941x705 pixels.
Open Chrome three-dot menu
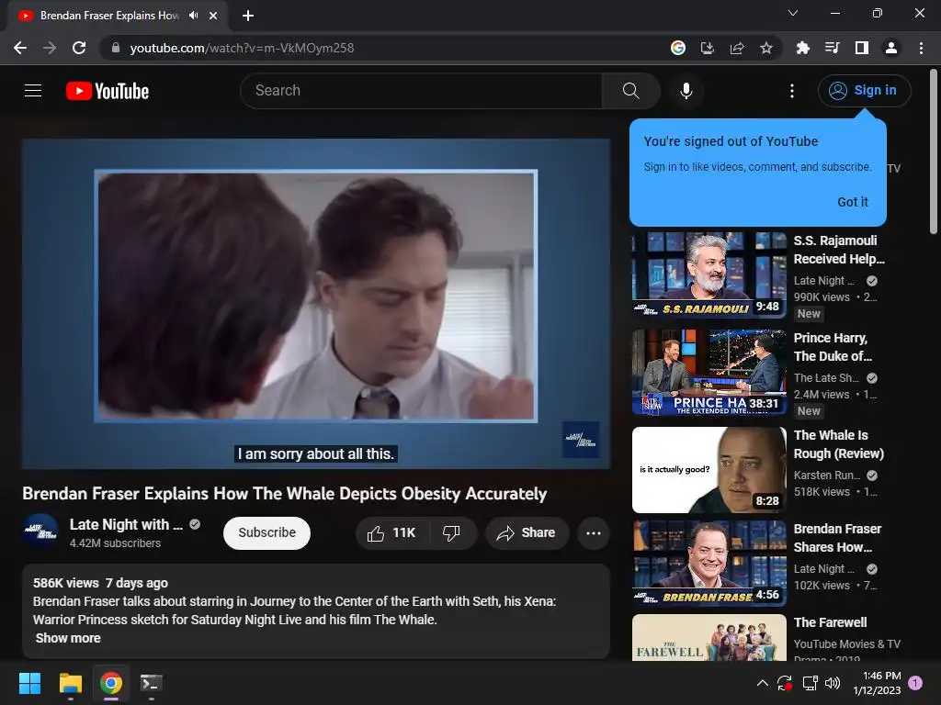pos(921,48)
